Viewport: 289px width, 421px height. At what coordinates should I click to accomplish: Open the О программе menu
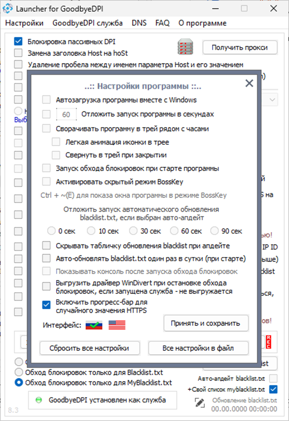tap(202, 23)
